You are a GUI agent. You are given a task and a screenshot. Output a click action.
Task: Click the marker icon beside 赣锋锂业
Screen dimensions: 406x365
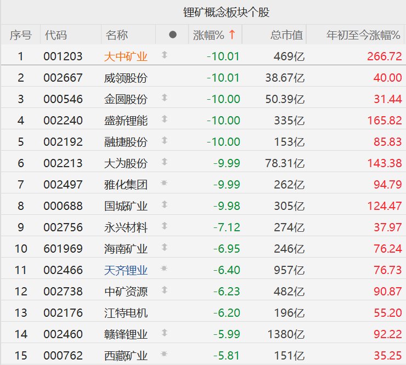click(164, 334)
